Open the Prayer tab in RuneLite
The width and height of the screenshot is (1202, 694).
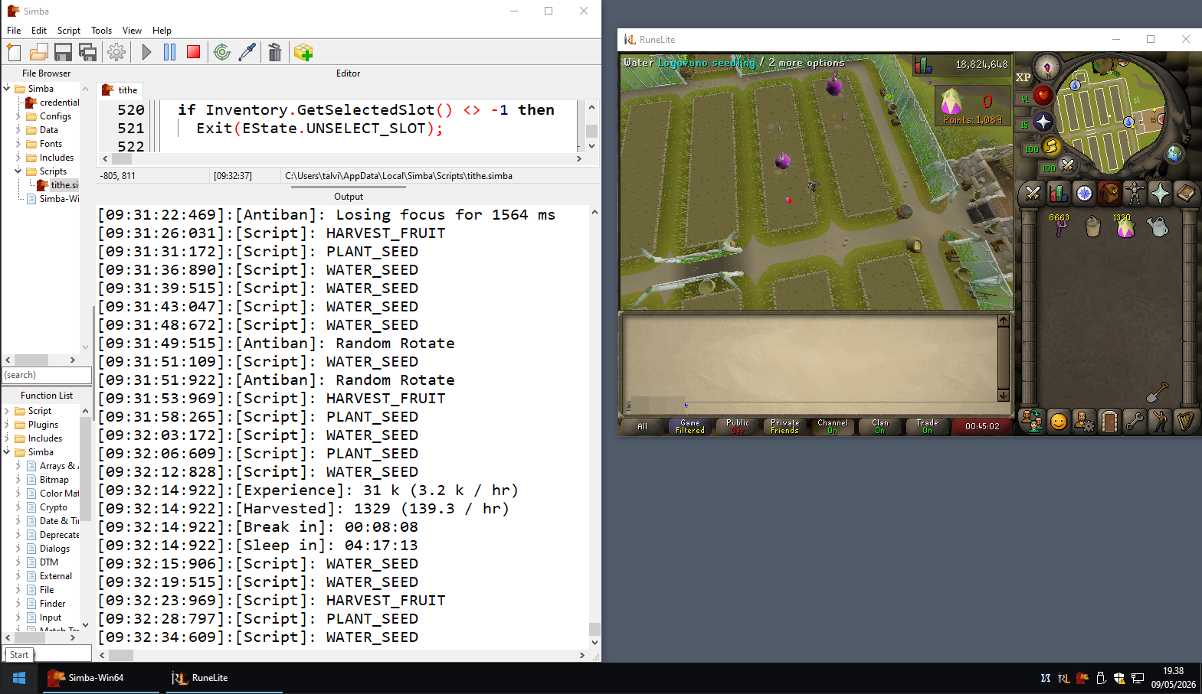[1160, 194]
